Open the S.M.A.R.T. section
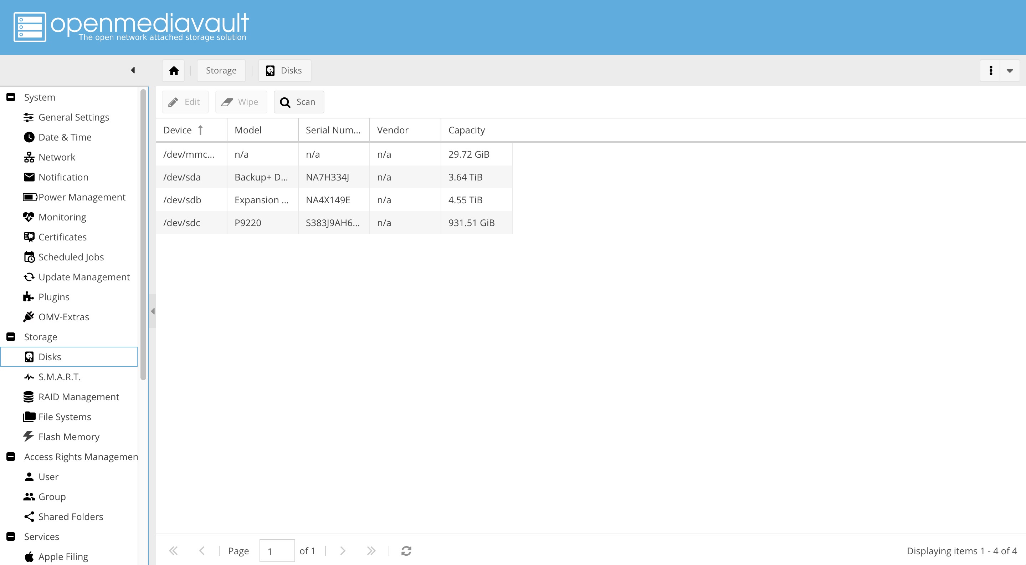The width and height of the screenshot is (1026, 565). pos(59,377)
